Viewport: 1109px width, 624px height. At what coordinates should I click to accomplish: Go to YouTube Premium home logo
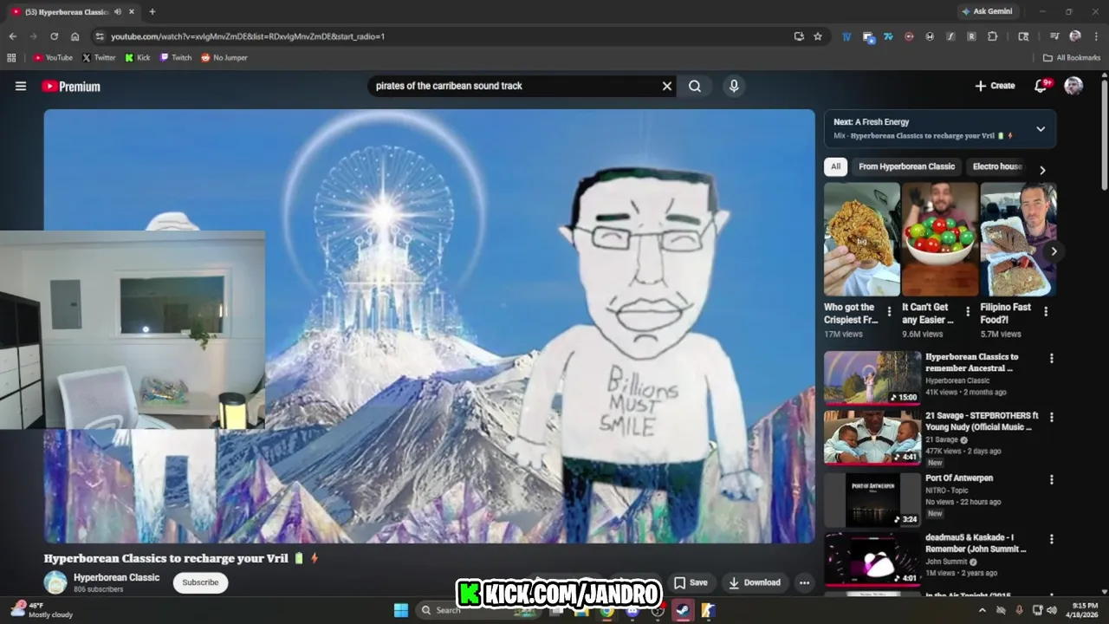(71, 86)
